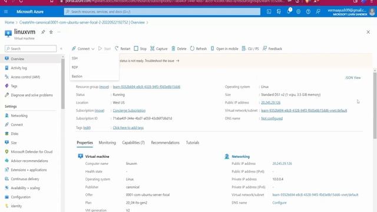The height and width of the screenshot is (212, 377).
Task: Open the Connect dropdown in the toolbar
Action: pyautogui.click(x=83, y=48)
